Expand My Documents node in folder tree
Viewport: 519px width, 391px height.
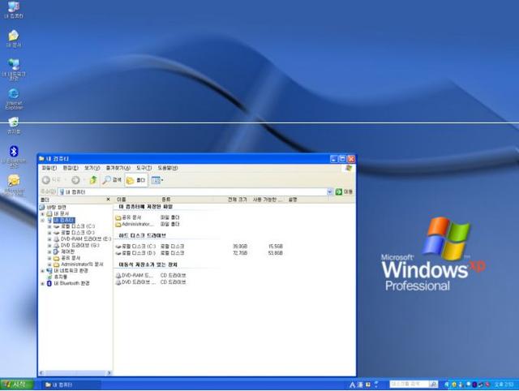42,214
